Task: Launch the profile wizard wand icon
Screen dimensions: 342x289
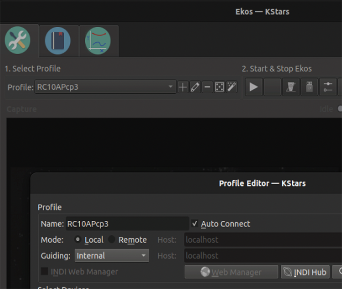Action: [232, 87]
